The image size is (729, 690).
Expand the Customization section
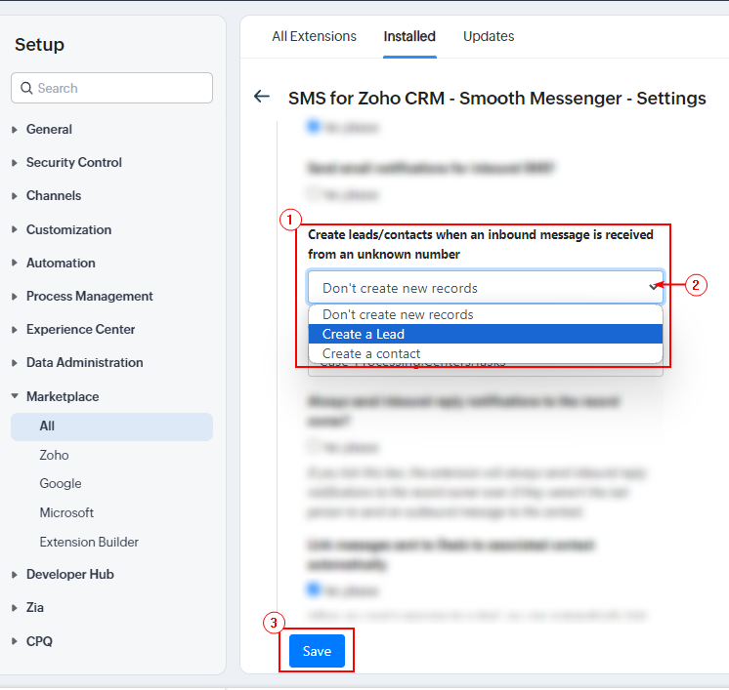point(68,229)
